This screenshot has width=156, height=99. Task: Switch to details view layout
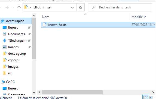(x=145, y=97)
